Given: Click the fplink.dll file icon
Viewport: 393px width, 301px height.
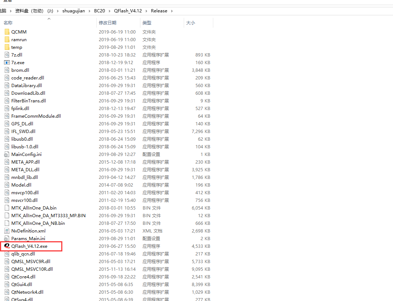Looking at the screenshot, I should coord(7,109).
